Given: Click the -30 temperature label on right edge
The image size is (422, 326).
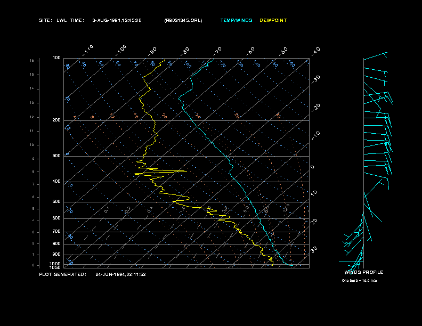Looking at the screenshot, I should point(315,80).
